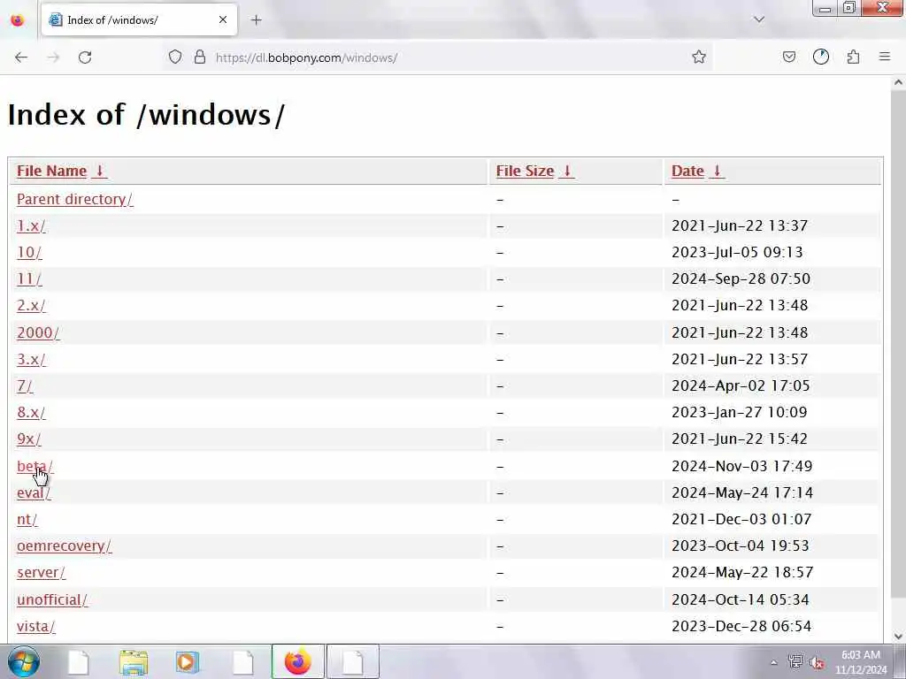Click the arrow next to File Size
Screen dimensions: 906x679
pyautogui.click(x=567, y=171)
